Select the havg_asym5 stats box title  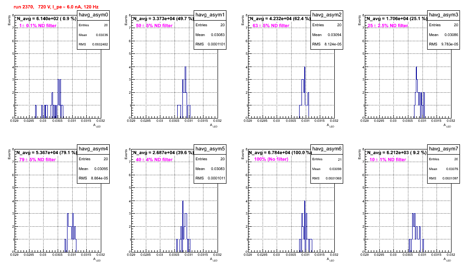pos(210,149)
